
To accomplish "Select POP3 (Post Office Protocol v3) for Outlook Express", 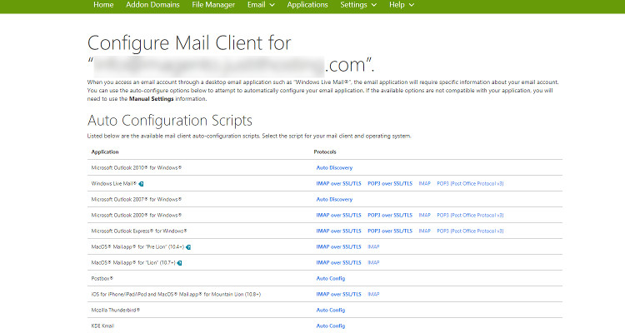I will click(x=470, y=231).
